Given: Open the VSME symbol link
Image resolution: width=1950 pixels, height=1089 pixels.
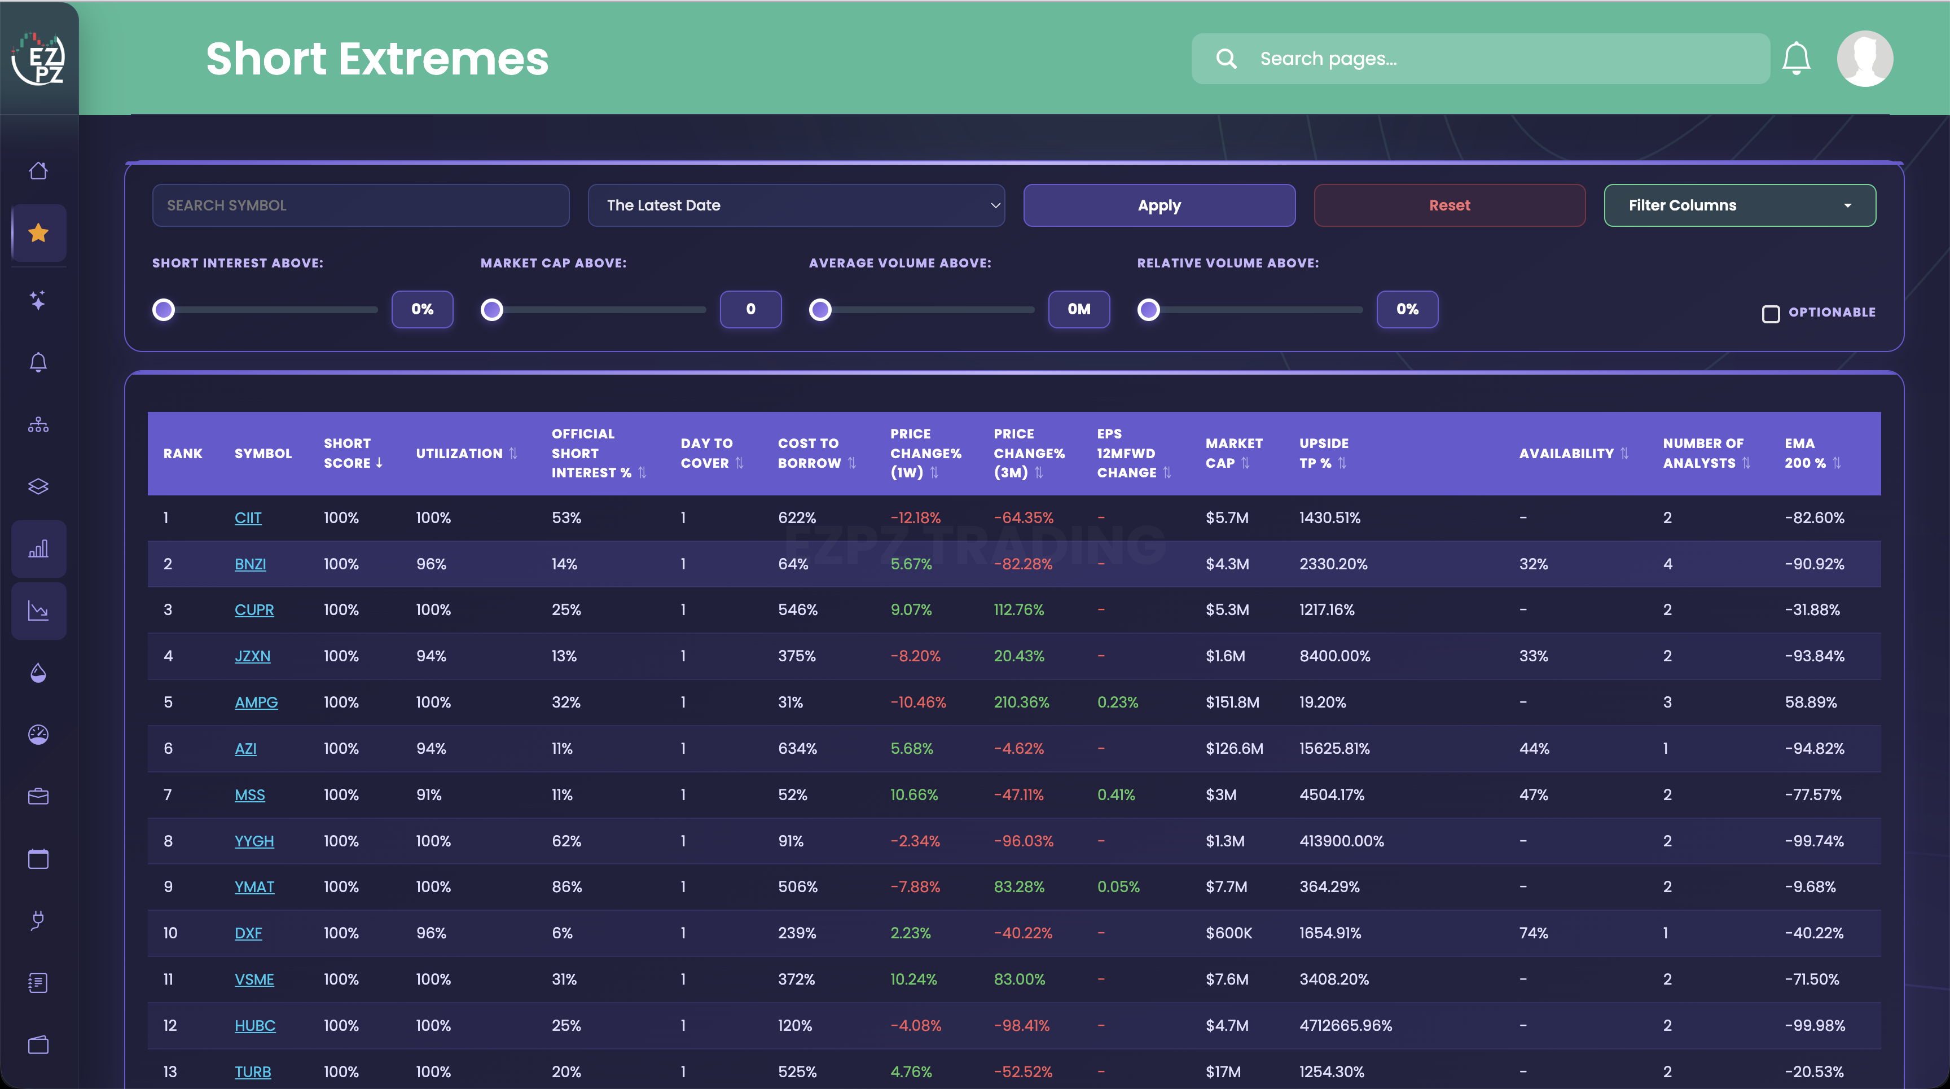Looking at the screenshot, I should [x=254, y=980].
